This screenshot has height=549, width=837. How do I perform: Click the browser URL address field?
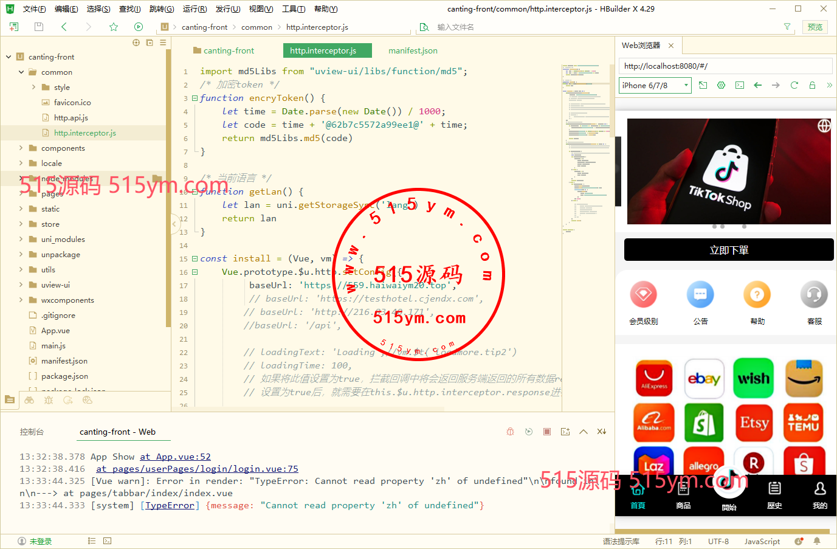[x=725, y=66]
